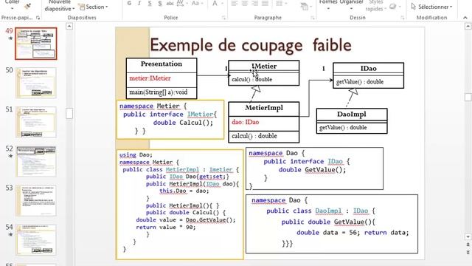The height and width of the screenshot is (266, 472).
Task: Click the Format Painter brush icon
Action: coord(28,6)
